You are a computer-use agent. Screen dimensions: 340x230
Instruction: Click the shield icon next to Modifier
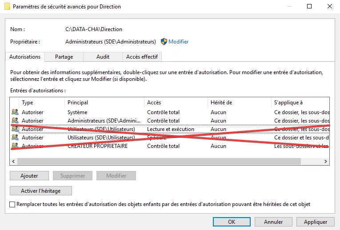pyautogui.click(x=164, y=42)
